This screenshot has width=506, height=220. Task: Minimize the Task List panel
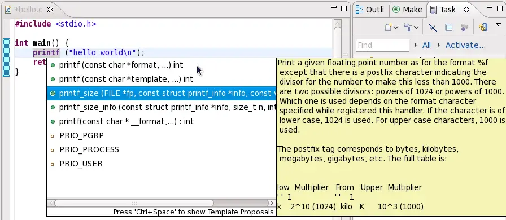click(490, 7)
